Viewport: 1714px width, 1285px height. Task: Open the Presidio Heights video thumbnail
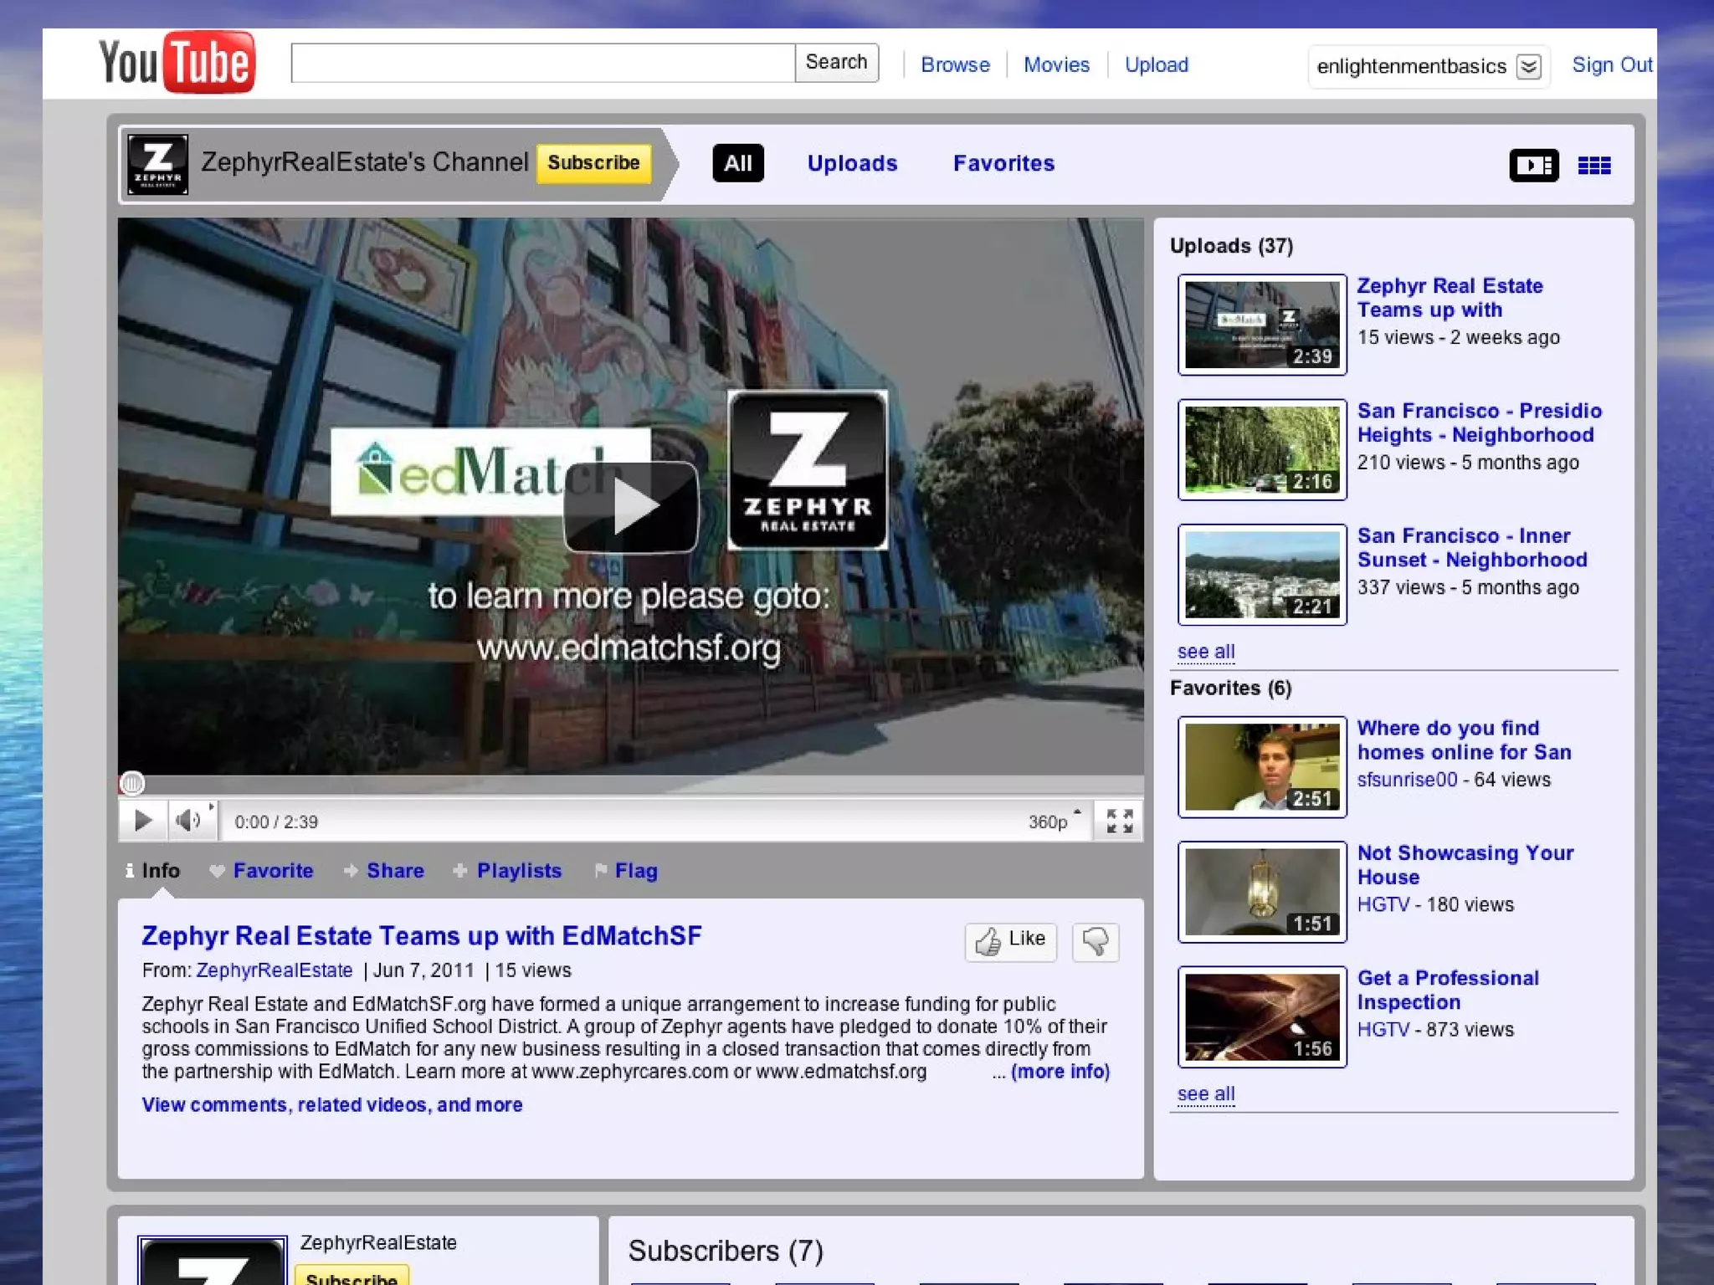point(1262,449)
